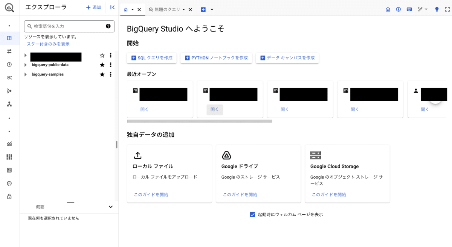The height and width of the screenshot is (247, 452).
Task: Open the capacity blocks icon in sidebar
Action: (x=9, y=157)
